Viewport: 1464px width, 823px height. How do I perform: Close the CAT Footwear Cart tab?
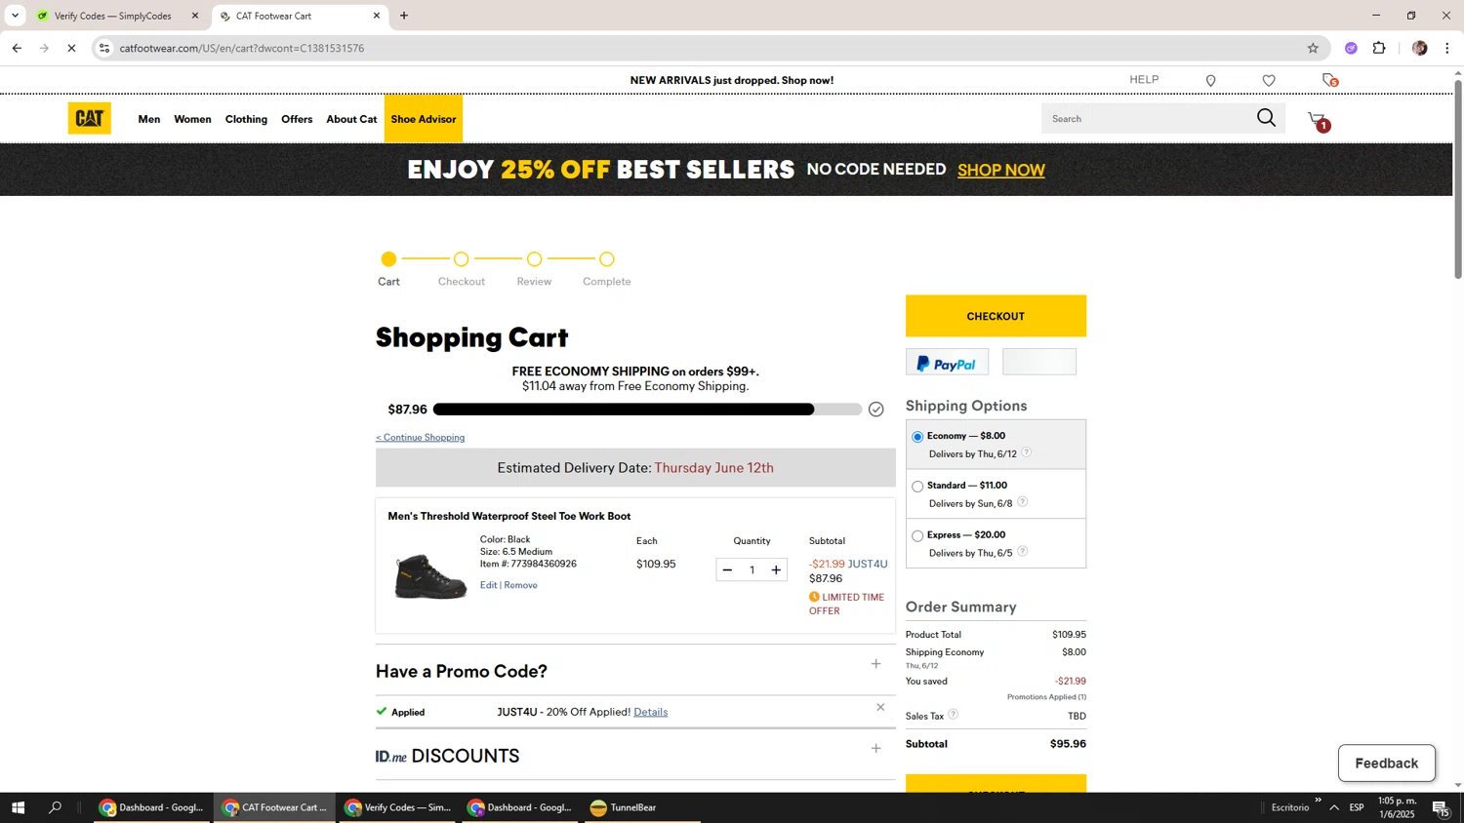coord(377,16)
